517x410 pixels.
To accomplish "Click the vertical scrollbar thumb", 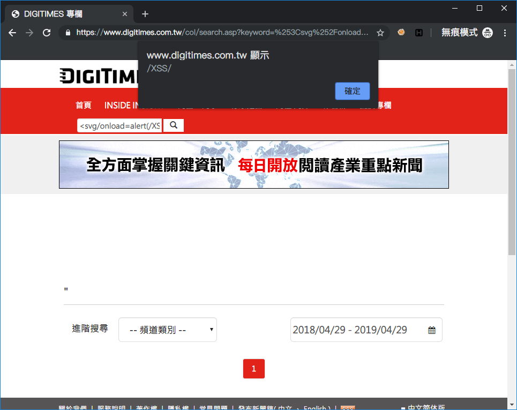I will tap(512, 162).
